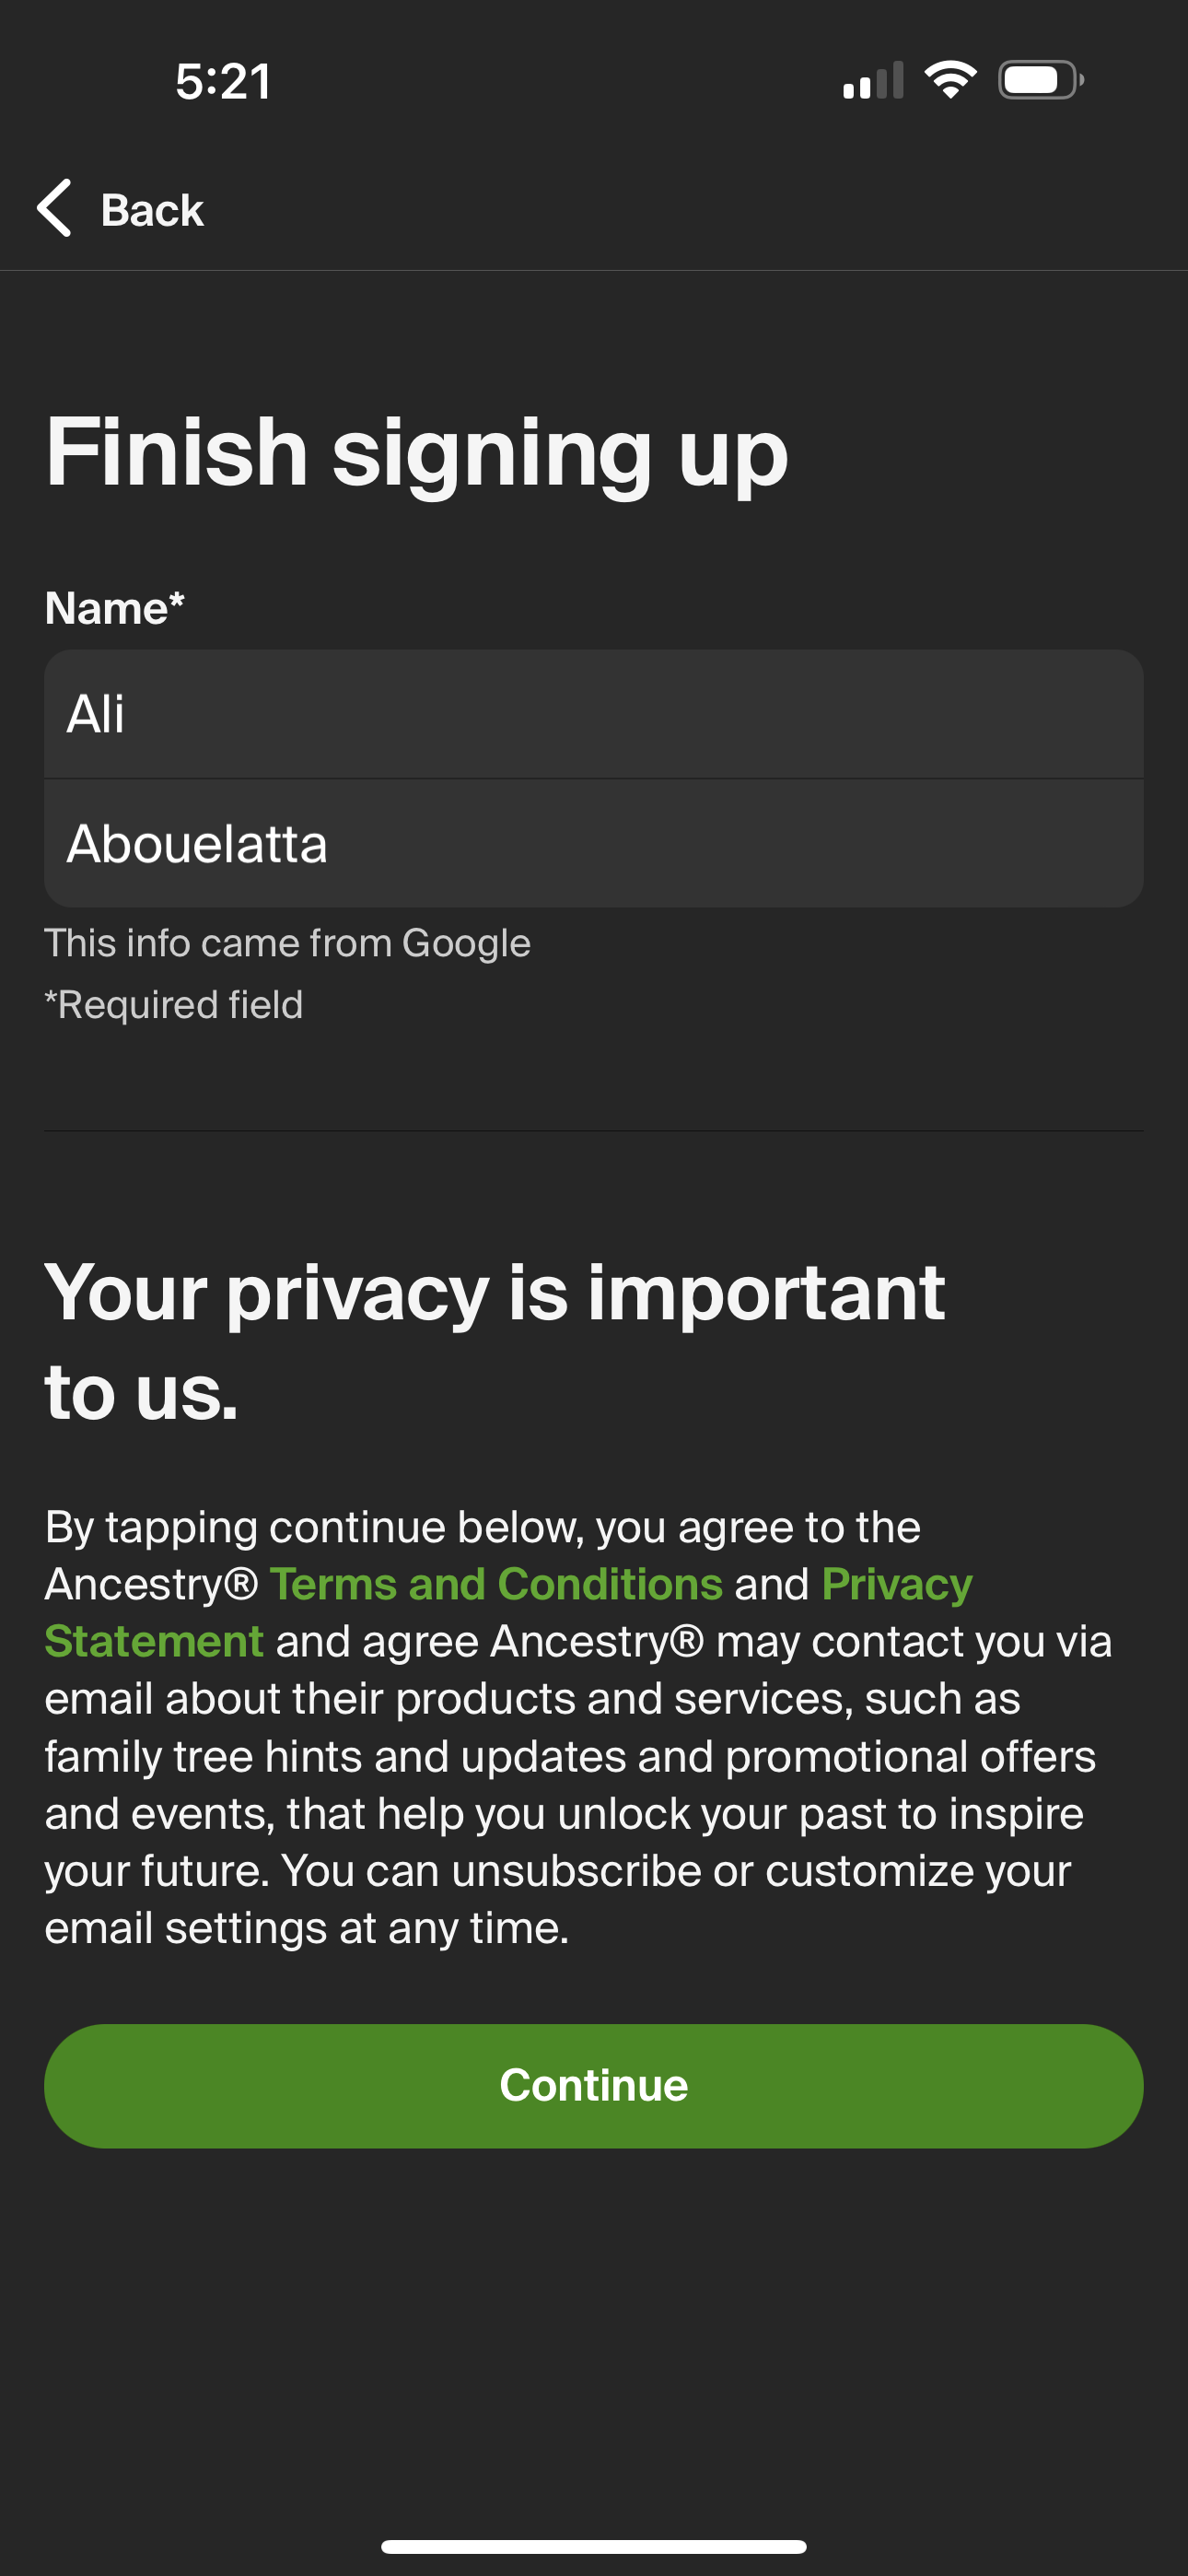Select the first name field showing Ali

pyautogui.click(x=594, y=714)
